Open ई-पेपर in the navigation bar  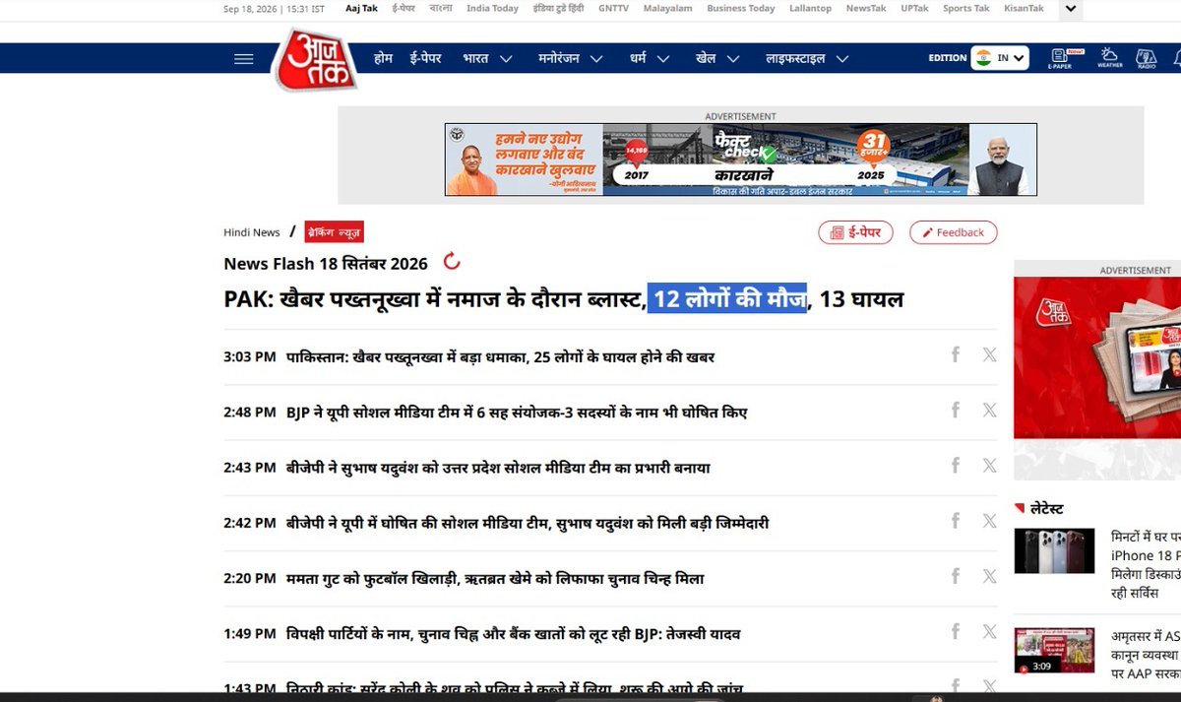[426, 58]
